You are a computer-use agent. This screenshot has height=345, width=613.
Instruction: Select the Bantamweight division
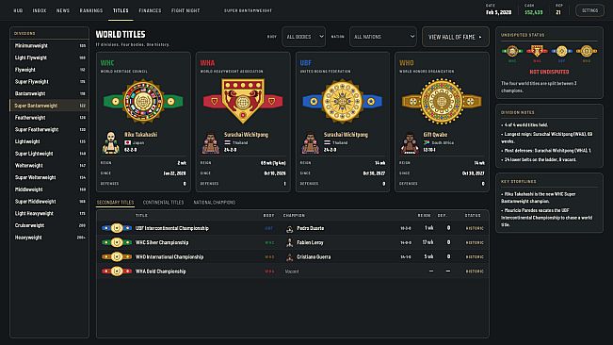tap(50, 93)
